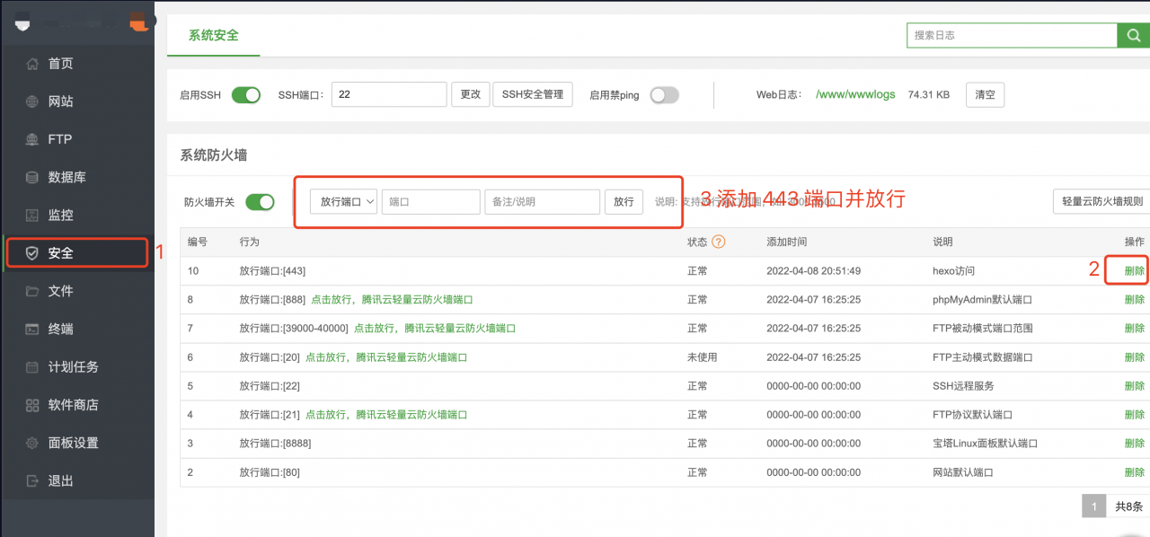
Task: Click the terminal icon beside 终端
Action: 32,329
